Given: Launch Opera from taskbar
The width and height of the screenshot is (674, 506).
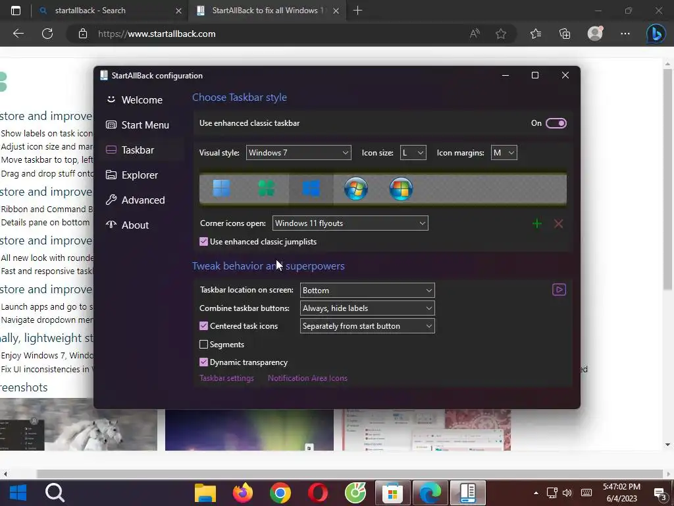Looking at the screenshot, I should (x=318, y=493).
